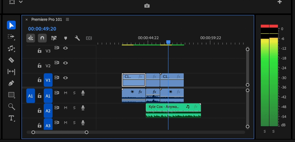Viewport: 295px width, 142px height.
Task: Toggle sync lock for V2 track
Action: (x=57, y=63)
